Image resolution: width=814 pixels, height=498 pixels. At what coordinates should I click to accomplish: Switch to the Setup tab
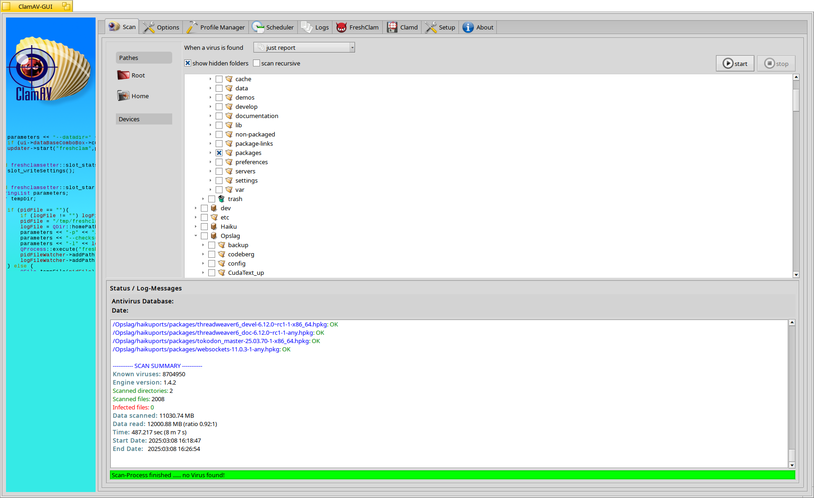tap(441, 28)
